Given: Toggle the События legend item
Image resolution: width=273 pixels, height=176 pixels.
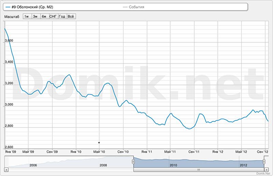Looking at the screenshot, I should (136, 7).
